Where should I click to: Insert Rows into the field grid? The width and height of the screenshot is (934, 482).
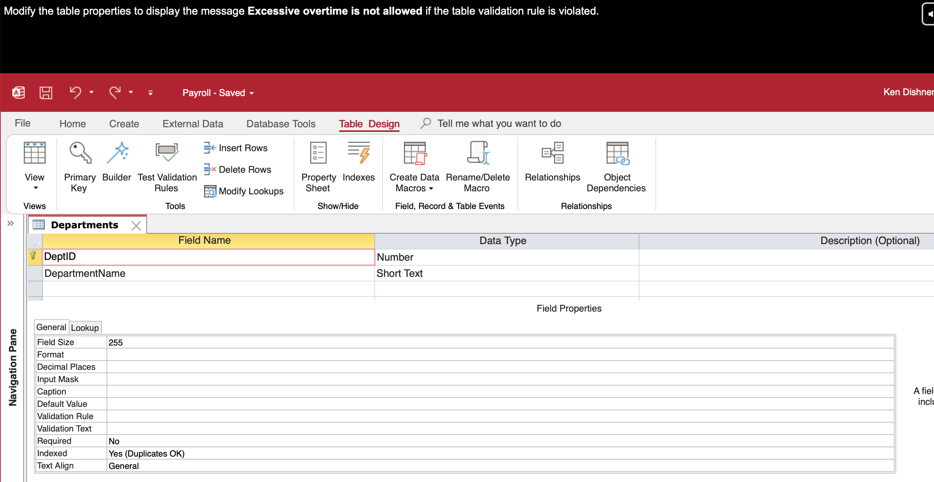point(235,148)
